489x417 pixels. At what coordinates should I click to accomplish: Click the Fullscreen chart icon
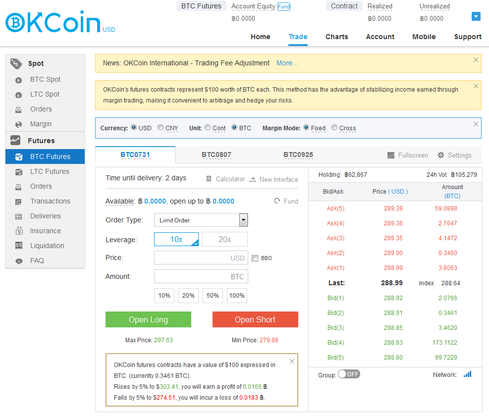pyautogui.click(x=391, y=155)
